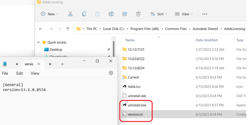Select Program Files (x86) in breadcrumb
Image resolution: width=248 pixels, height=125 pixels.
(x=145, y=29)
